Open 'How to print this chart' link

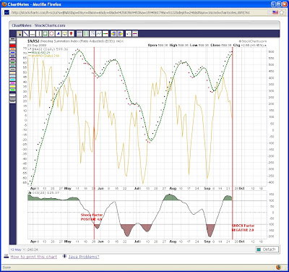pos(34,257)
